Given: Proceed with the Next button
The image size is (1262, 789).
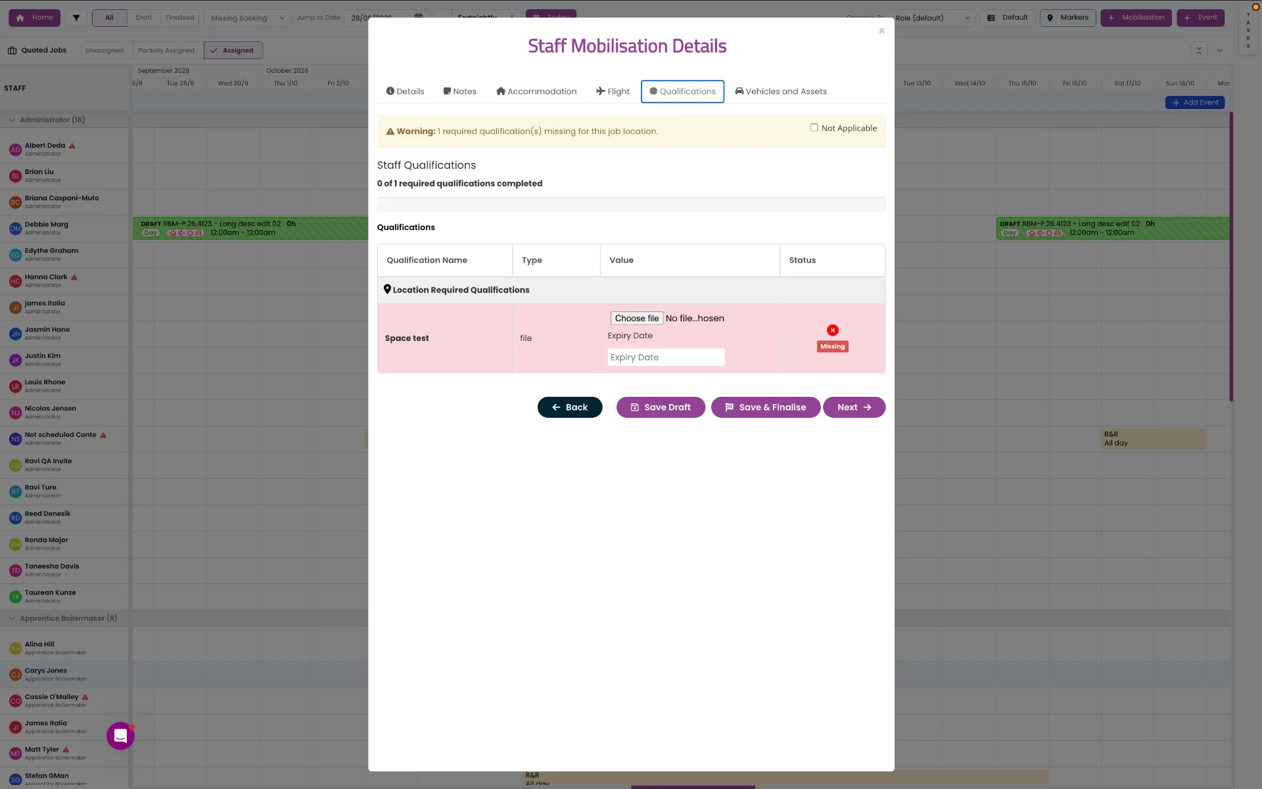Looking at the screenshot, I should click(x=854, y=407).
